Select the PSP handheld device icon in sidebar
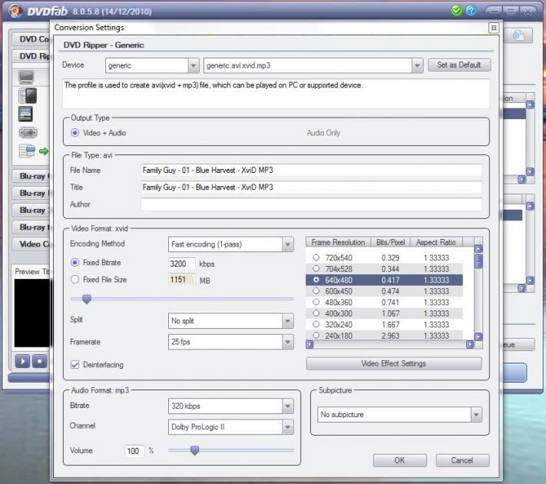 click(28, 133)
